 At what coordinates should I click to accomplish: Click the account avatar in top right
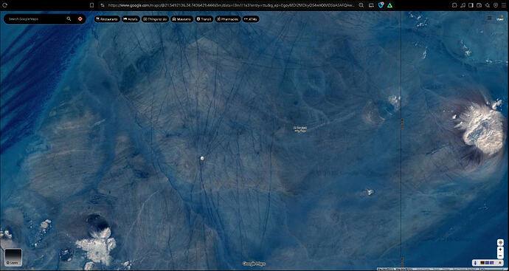coord(500,19)
